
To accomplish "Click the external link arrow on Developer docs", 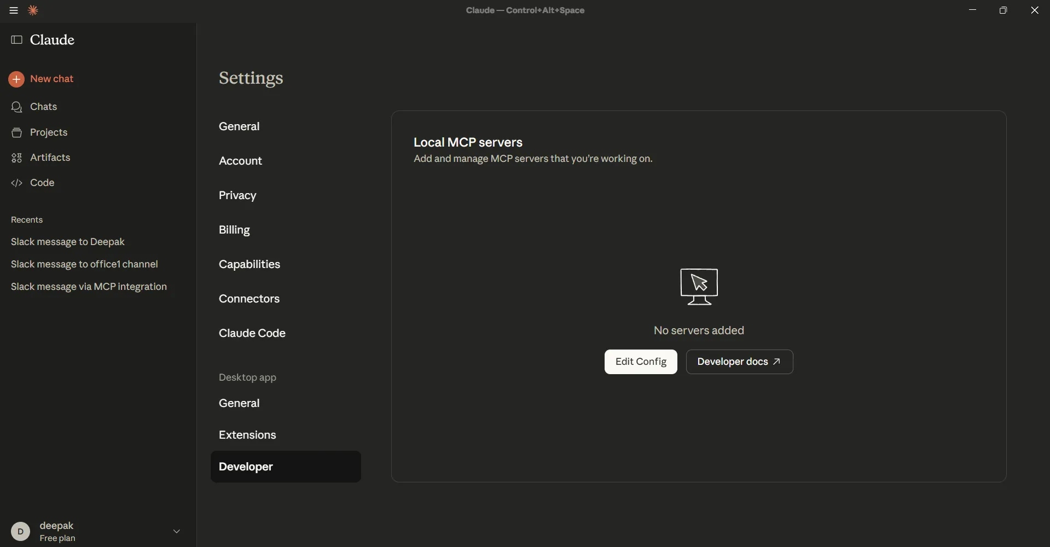I will pyautogui.click(x=776, y=362).
